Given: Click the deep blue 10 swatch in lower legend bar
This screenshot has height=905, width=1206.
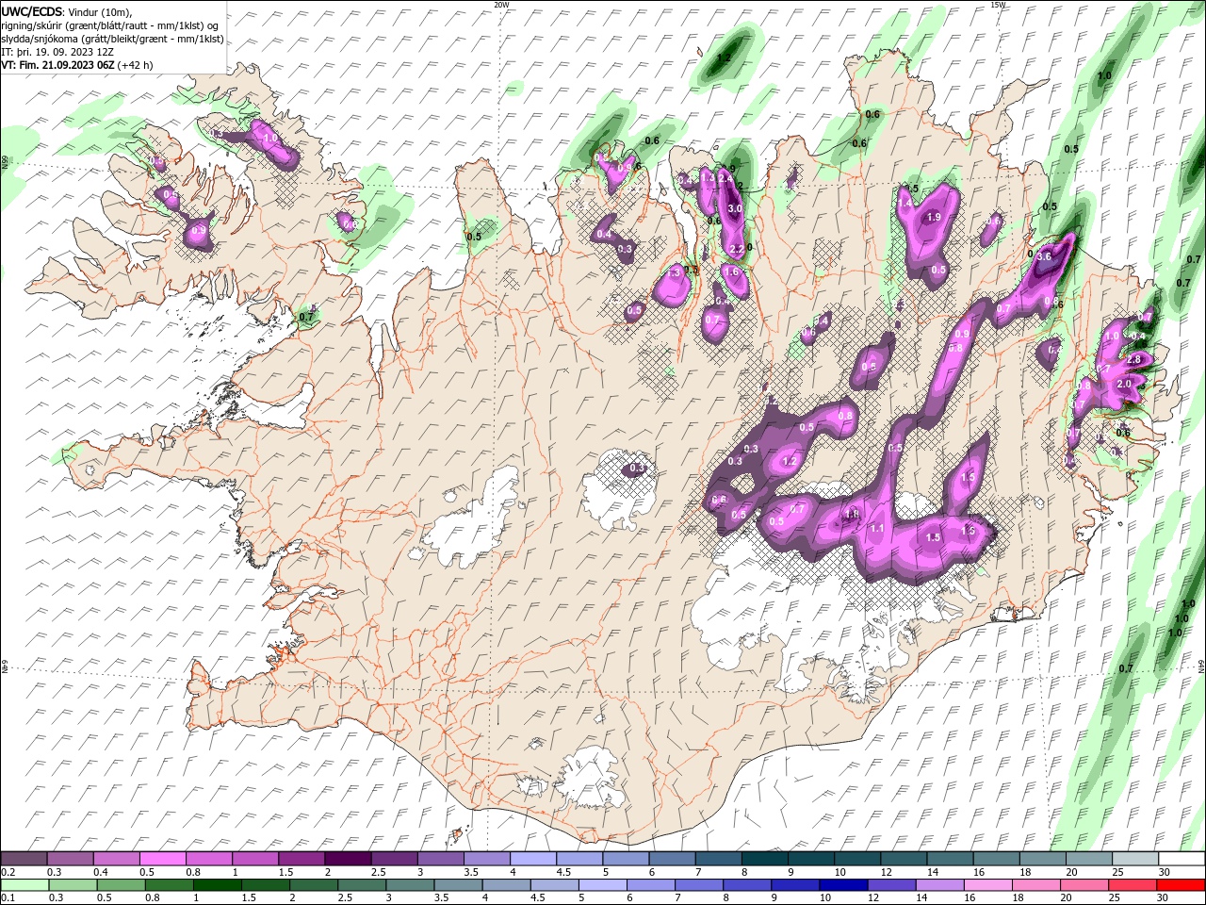Looking at the screenshot, I should pos(843,885).
